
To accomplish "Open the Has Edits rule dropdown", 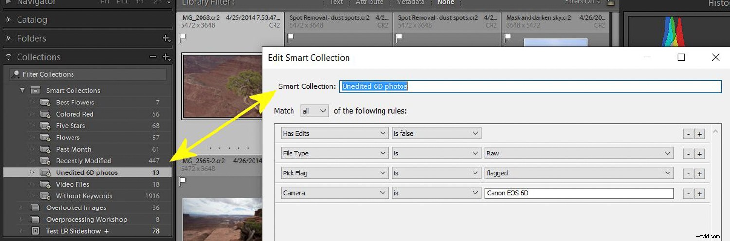I will 335,133.
